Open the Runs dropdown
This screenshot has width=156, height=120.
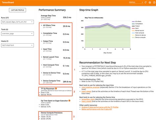click(17, 22)
